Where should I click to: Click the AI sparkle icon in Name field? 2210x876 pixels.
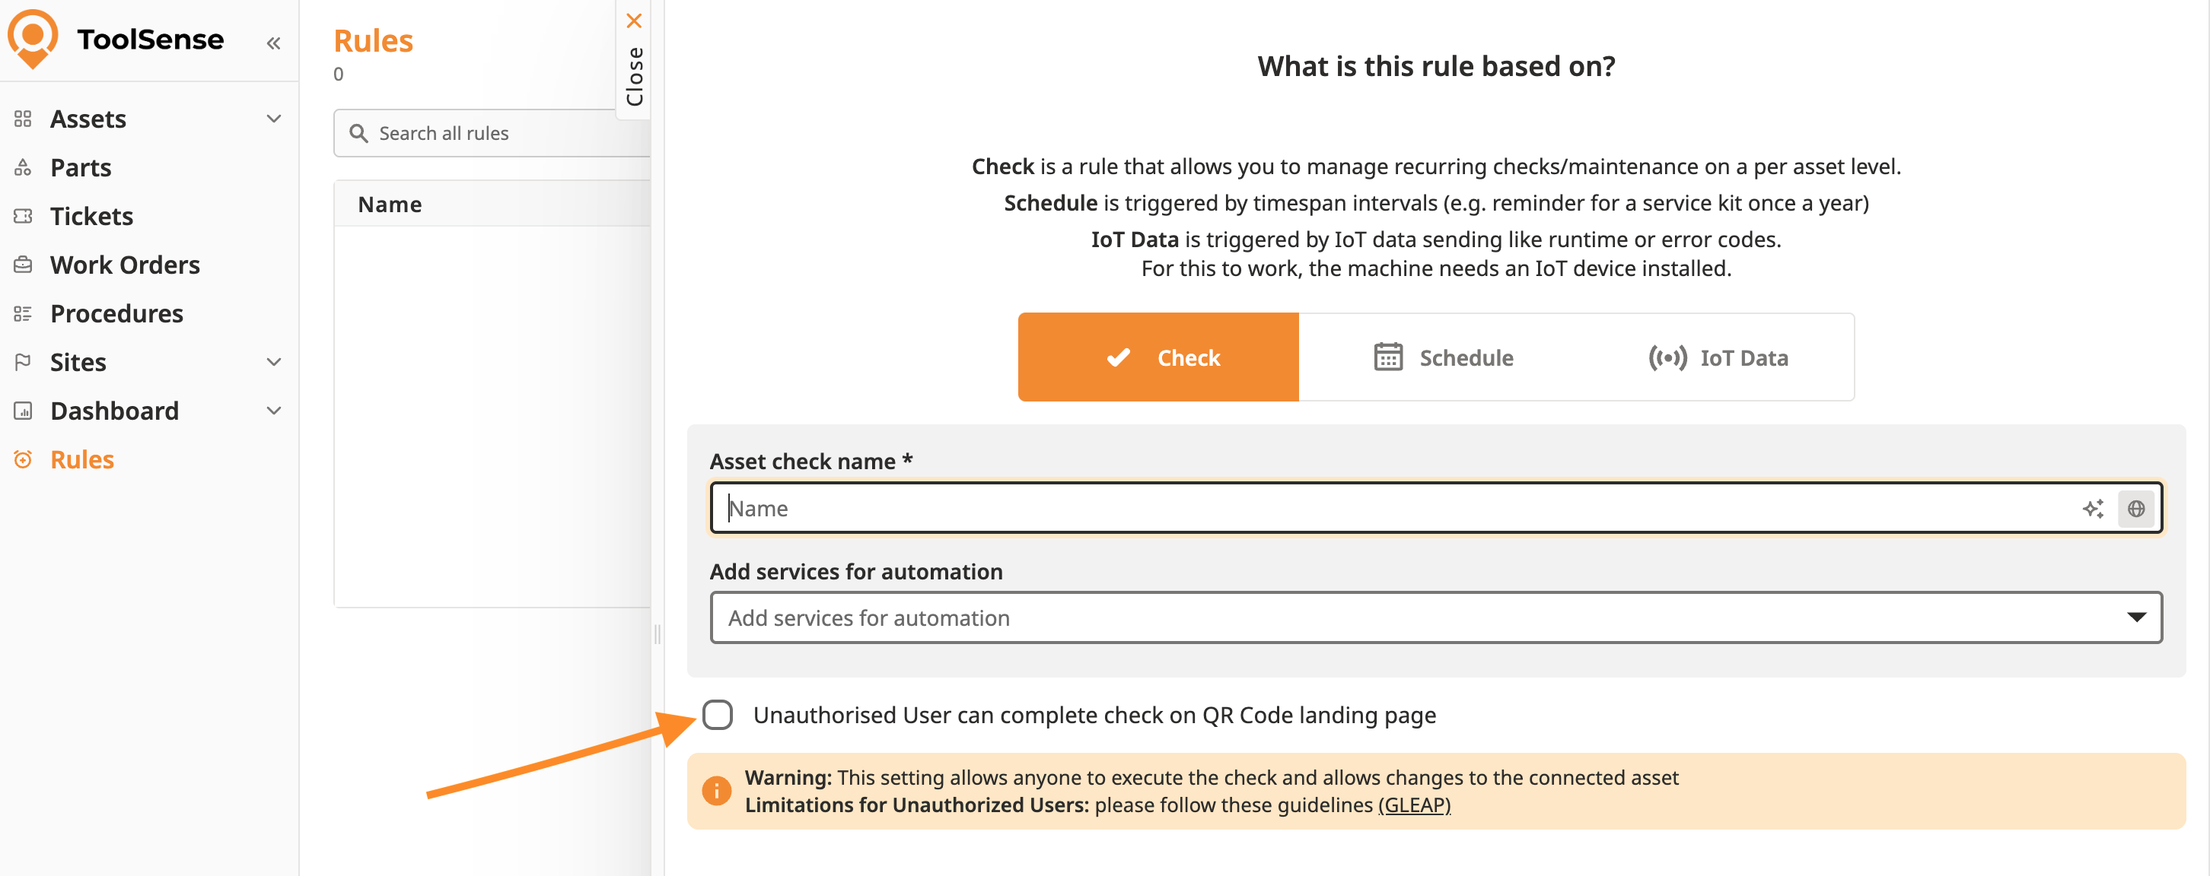(x=2093, y=508)
